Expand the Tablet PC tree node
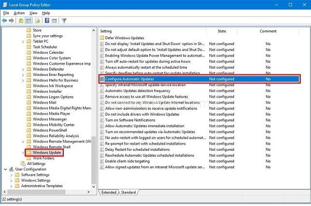 [x=23, y=42]
